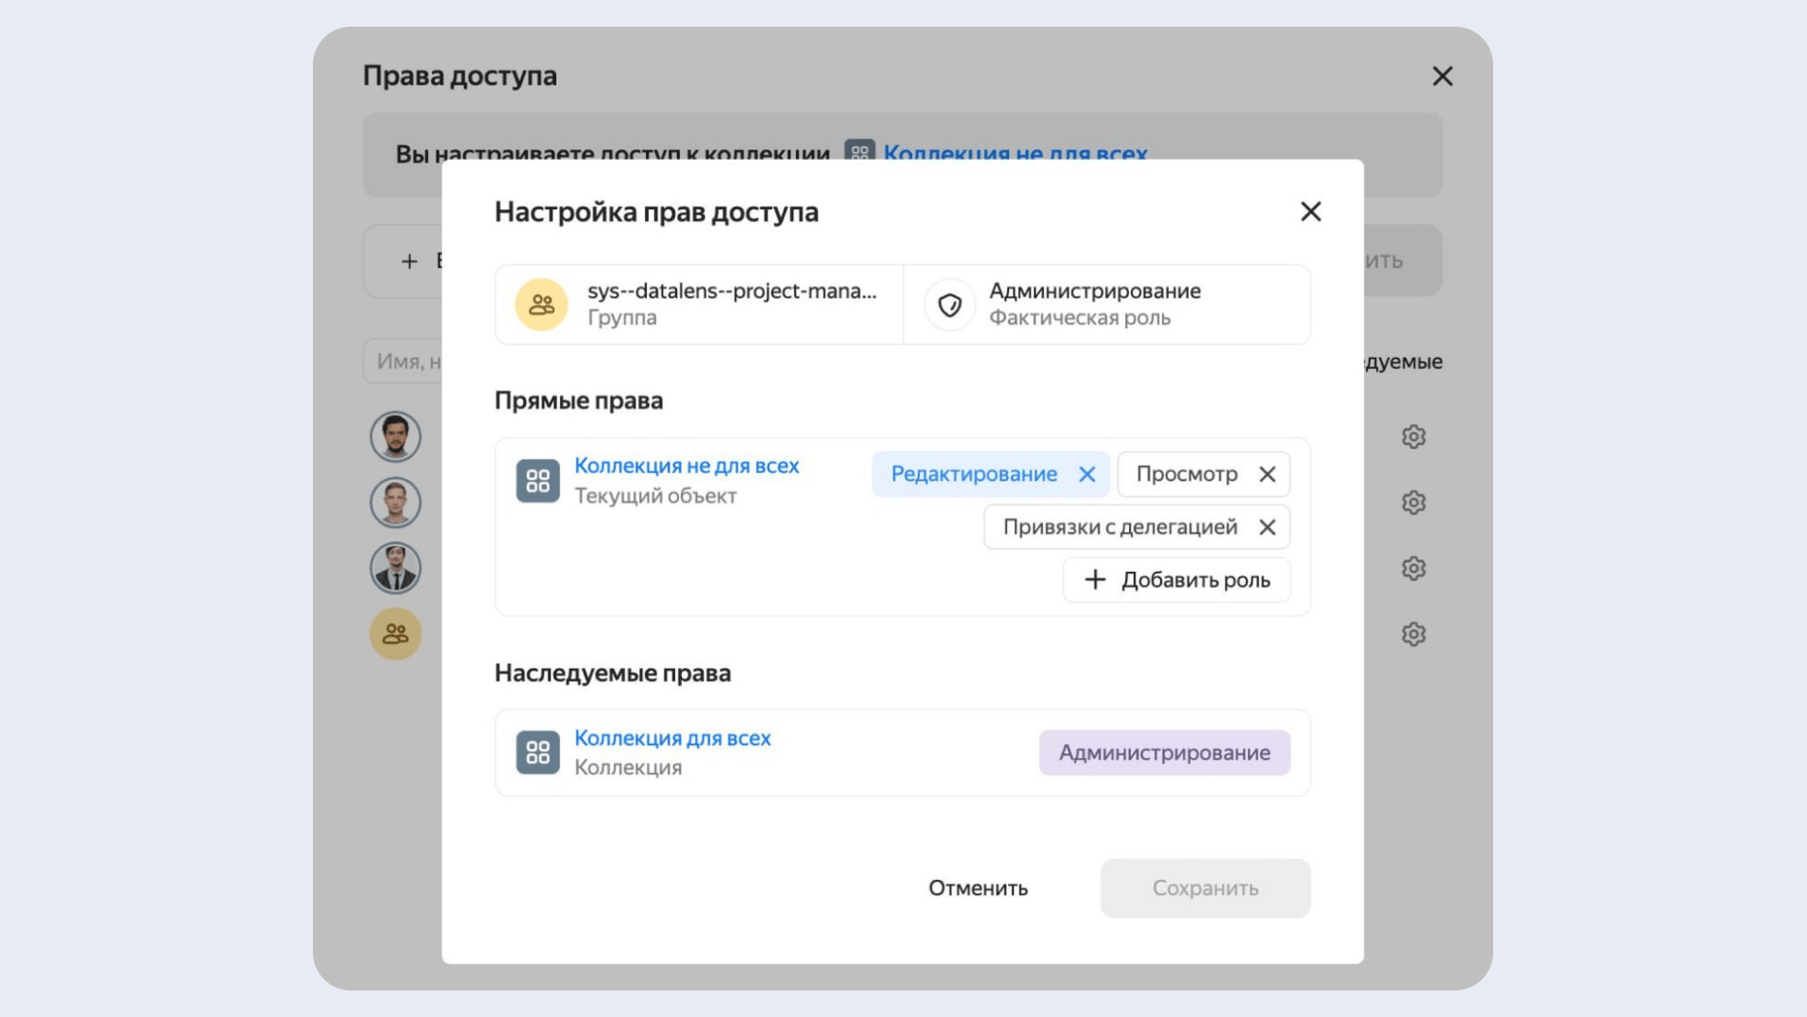Close the Настройка прав доступа dialog
The width and height of the screenshot is (1807, 1017).
tap(1311, 211)
